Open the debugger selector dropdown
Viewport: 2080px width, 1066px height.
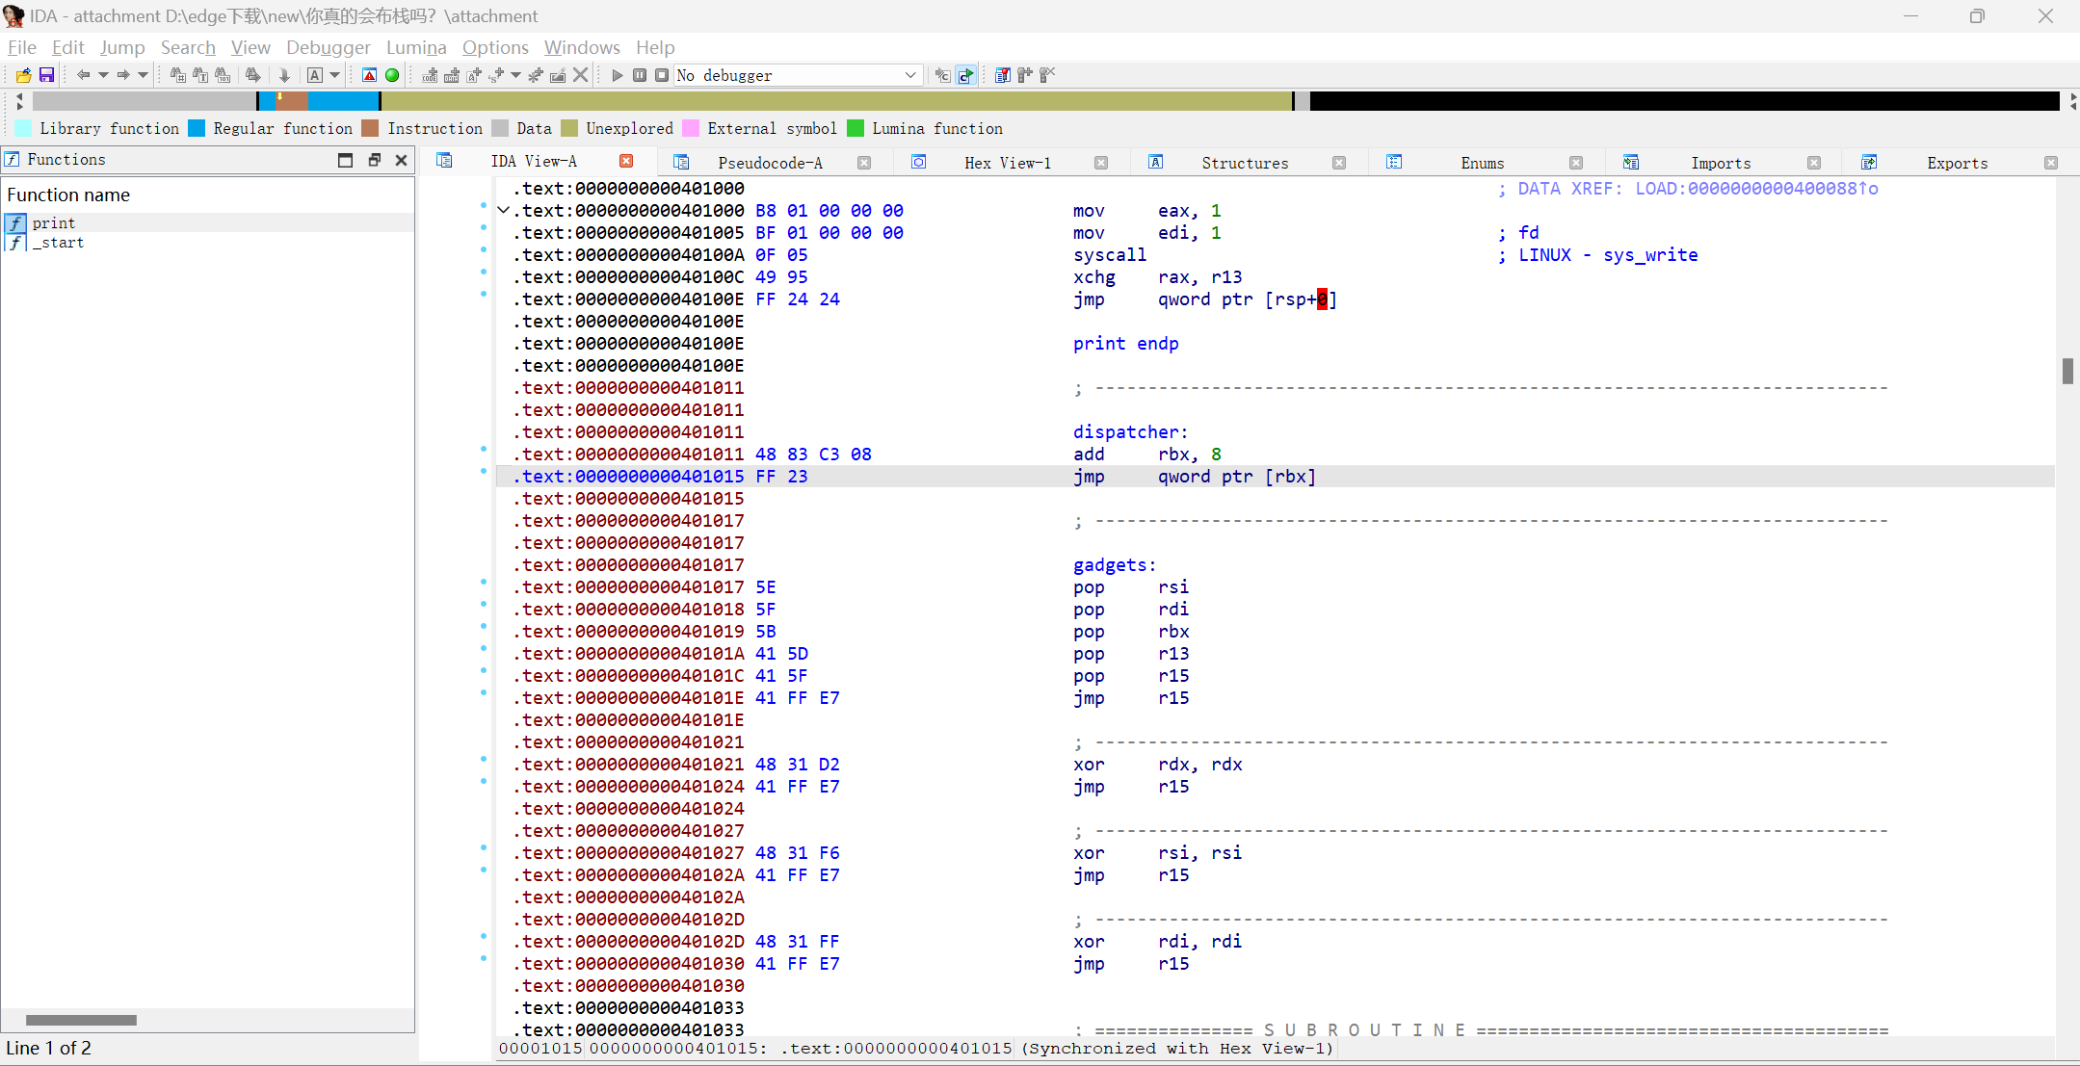point(908,75)
